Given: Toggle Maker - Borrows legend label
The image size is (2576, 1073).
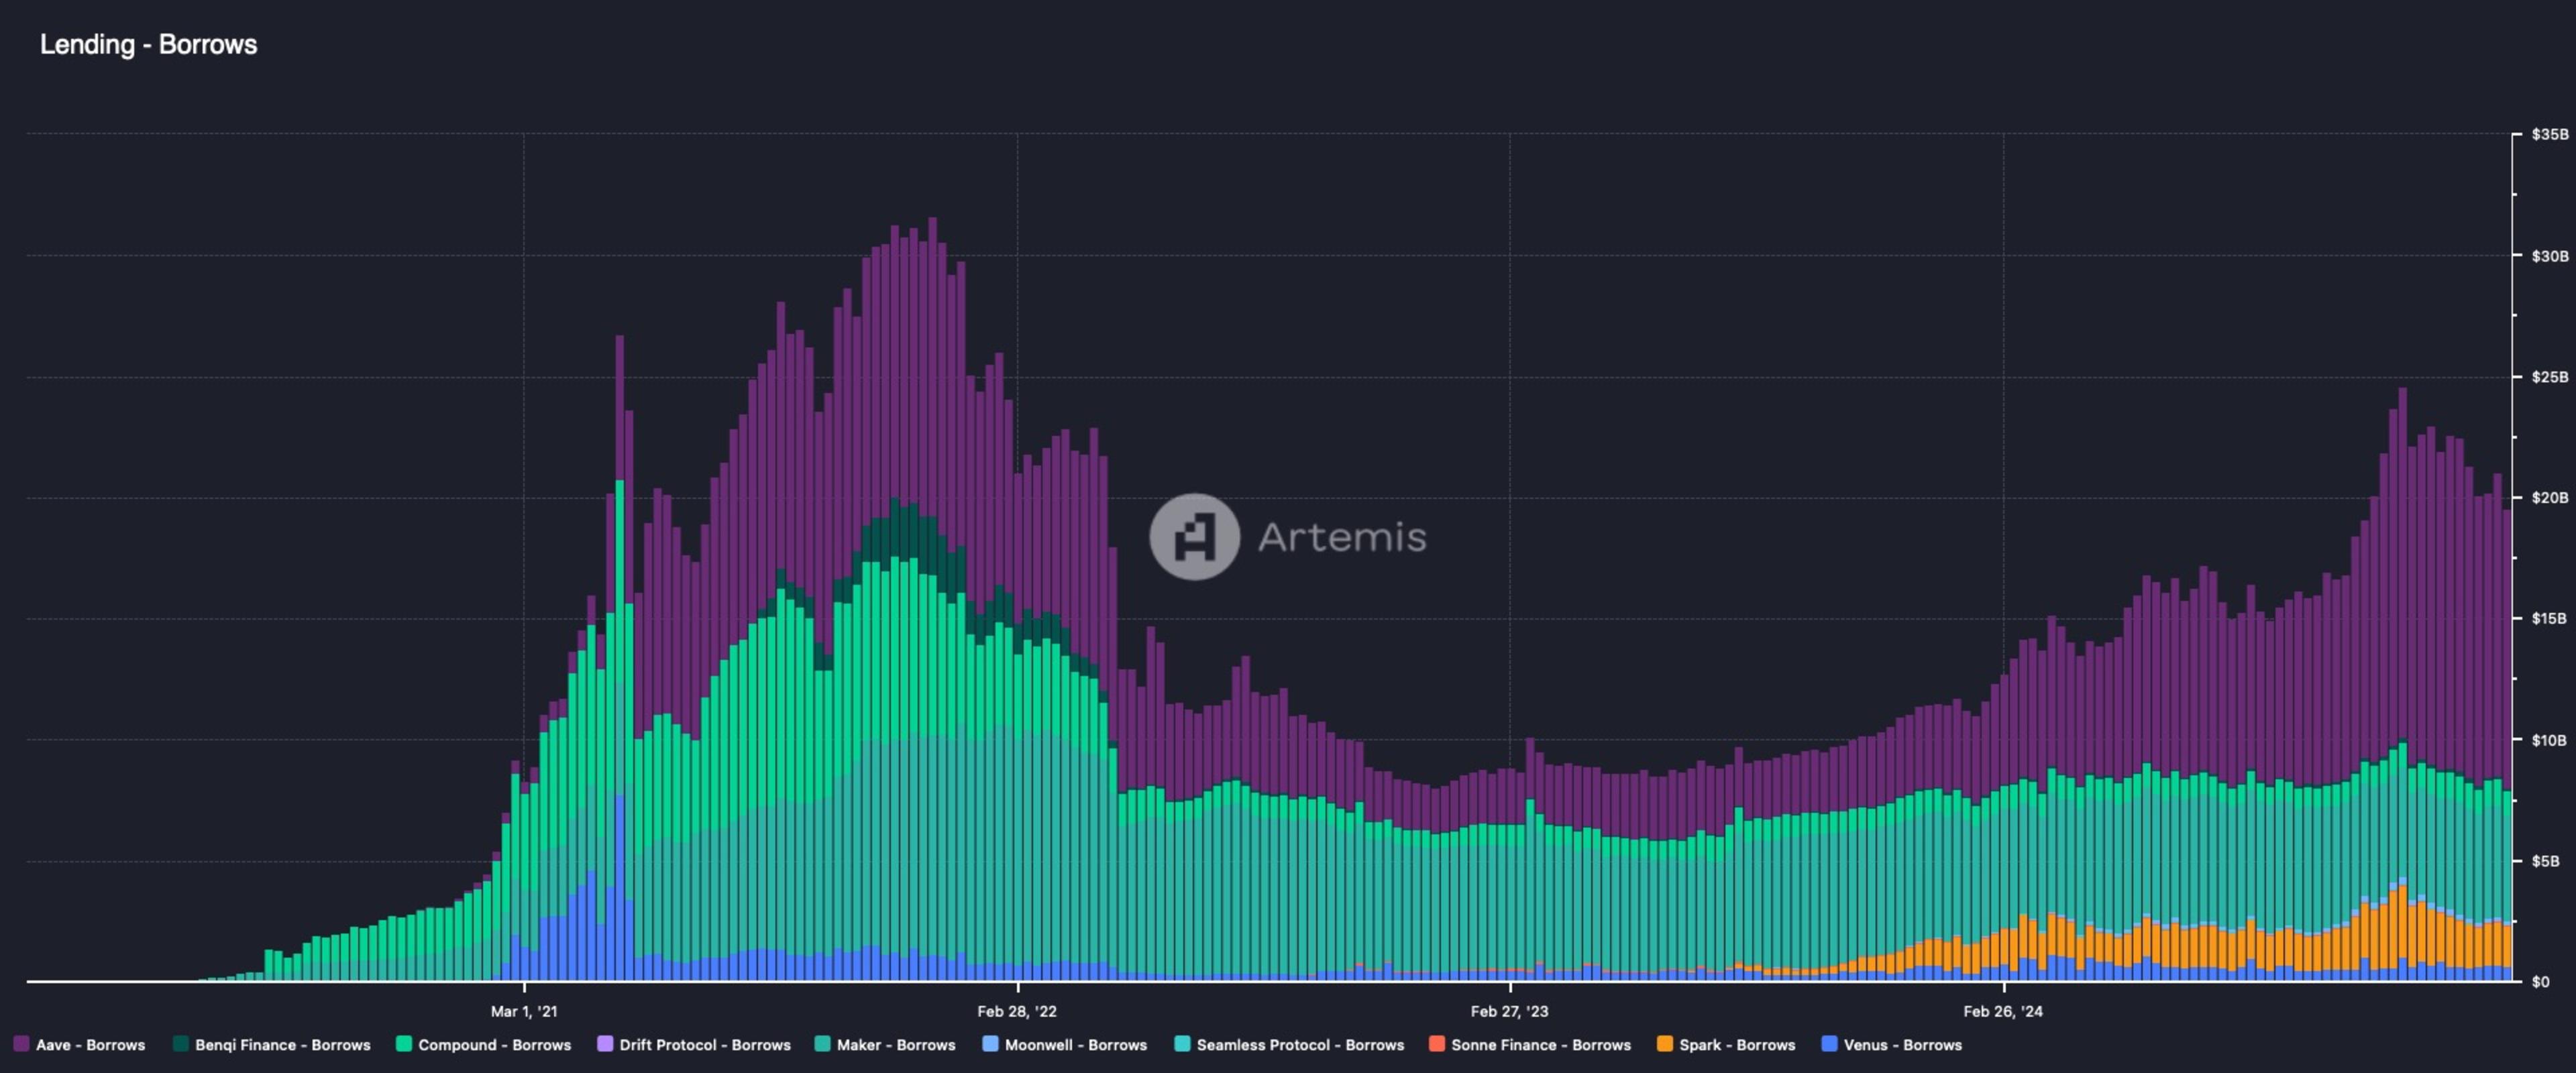Looking at the screenshot, I should point(896,1045).
